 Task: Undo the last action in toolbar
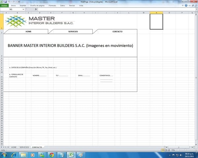(9, 2)
